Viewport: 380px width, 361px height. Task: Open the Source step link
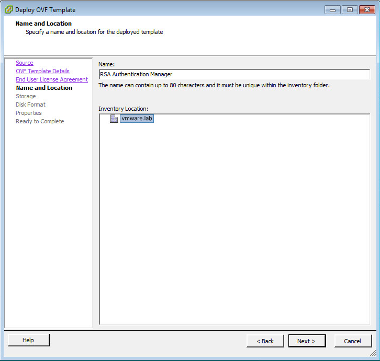pos(25,63)
